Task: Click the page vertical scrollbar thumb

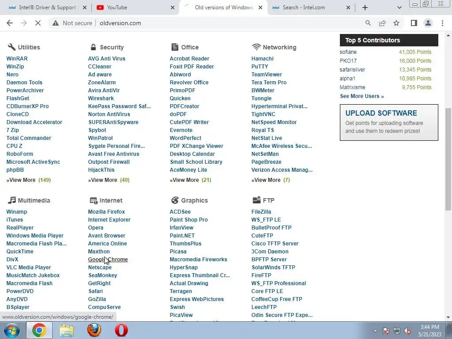Action: [448, 159]
